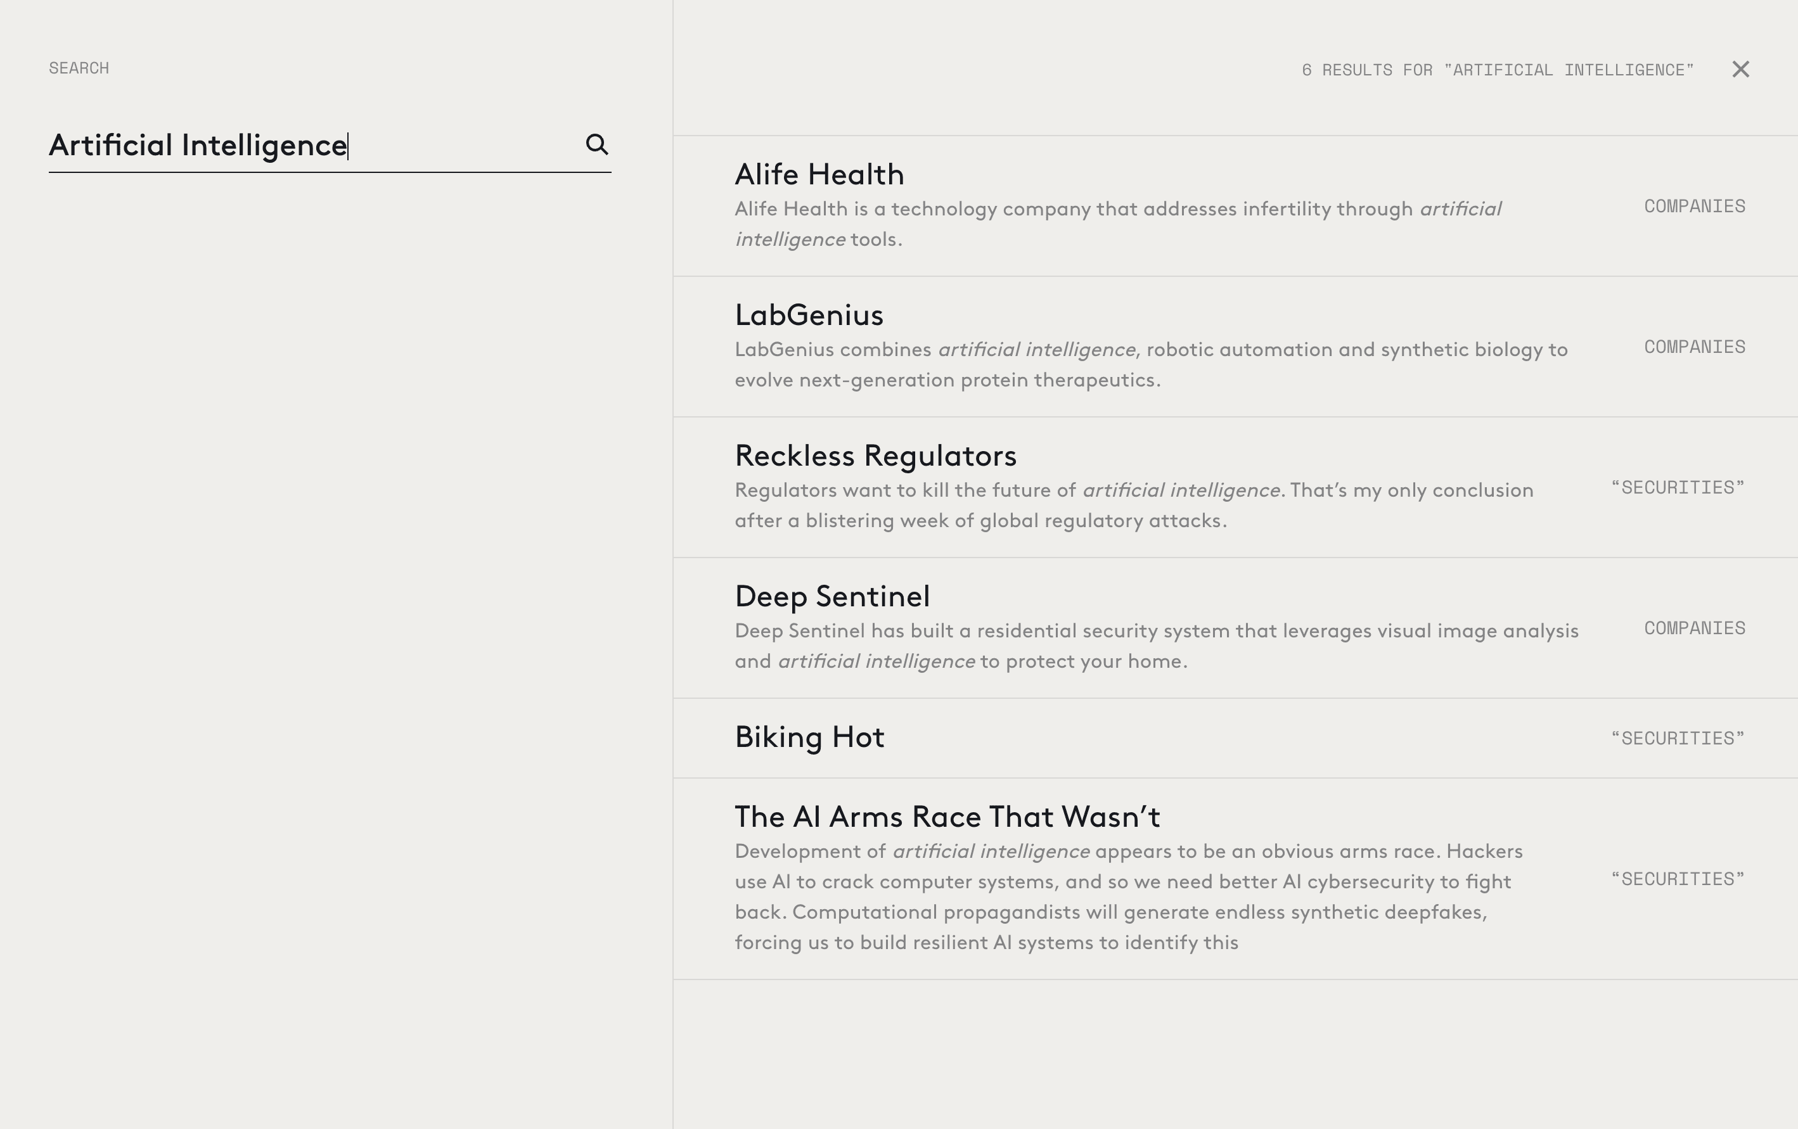Close the search results with the X icon
Screen dimensions: 1798x1129
(1740, 70)
